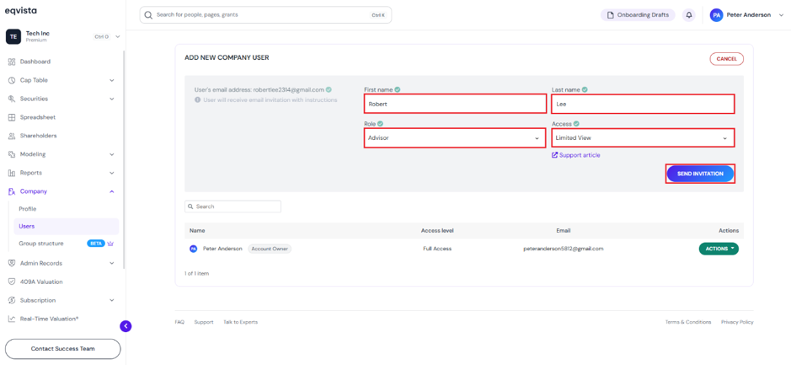Open Real-Time Valuation page
Screen dimensions: 791x365
(x=49, y=319)
